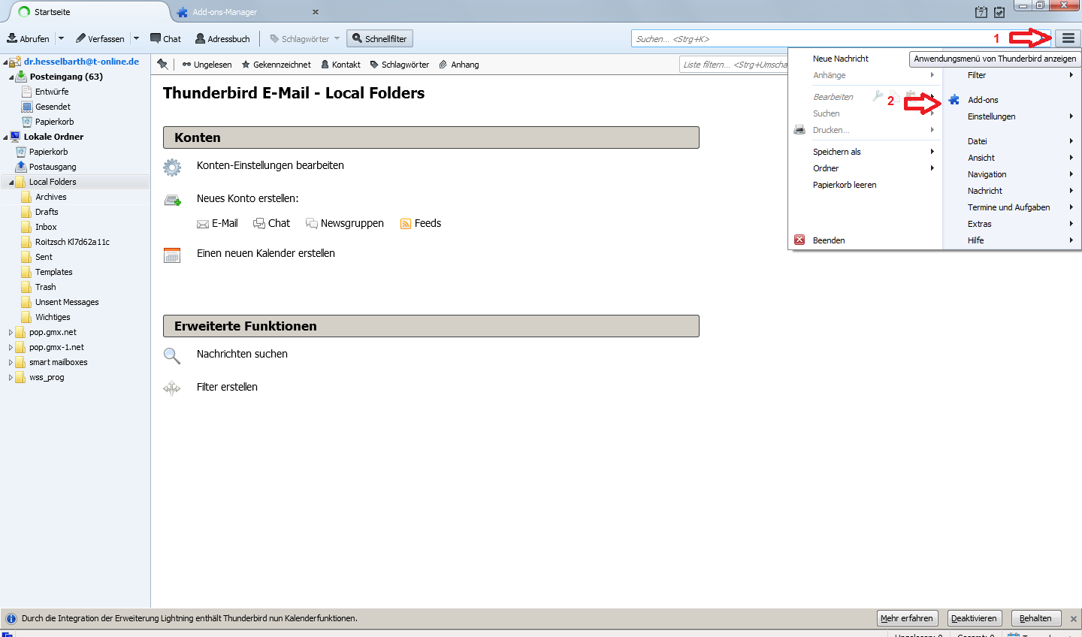Click the Add-ons puzzle piece icon

[x=954, y=99]
